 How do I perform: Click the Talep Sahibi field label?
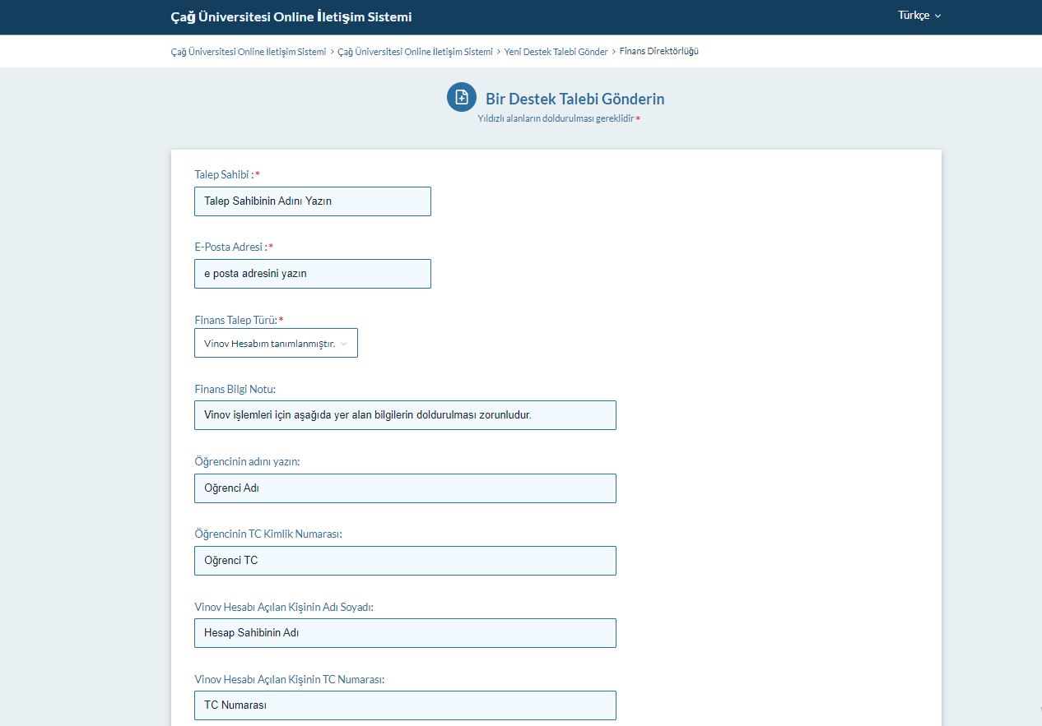224,175
